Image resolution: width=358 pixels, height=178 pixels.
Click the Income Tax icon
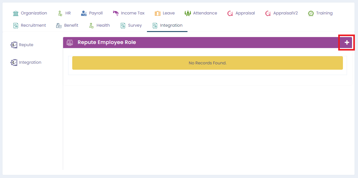[116, 13]
